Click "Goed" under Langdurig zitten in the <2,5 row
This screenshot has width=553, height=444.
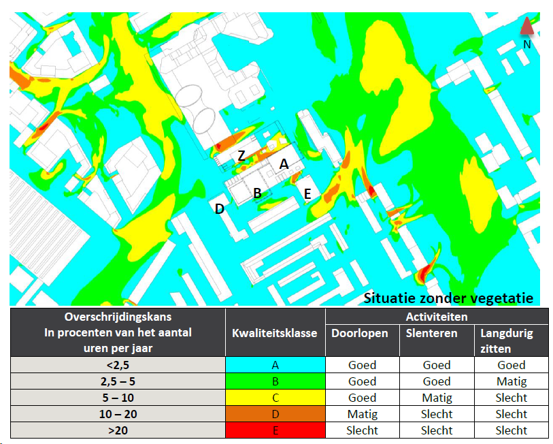(512, 365)
